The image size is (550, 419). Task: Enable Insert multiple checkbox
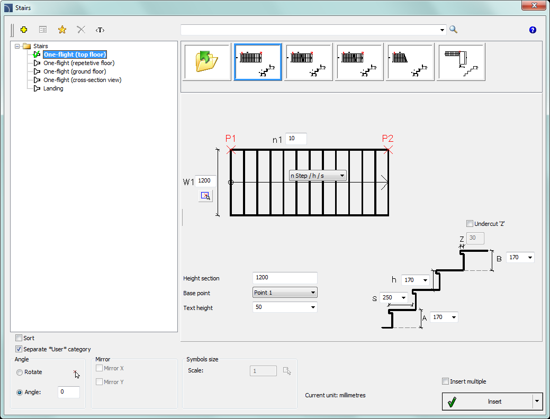pyautogui.click(x=446, y=381)
